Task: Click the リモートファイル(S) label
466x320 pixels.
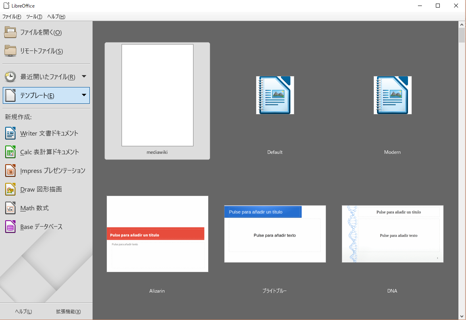Action: click(x=42, y=51)
